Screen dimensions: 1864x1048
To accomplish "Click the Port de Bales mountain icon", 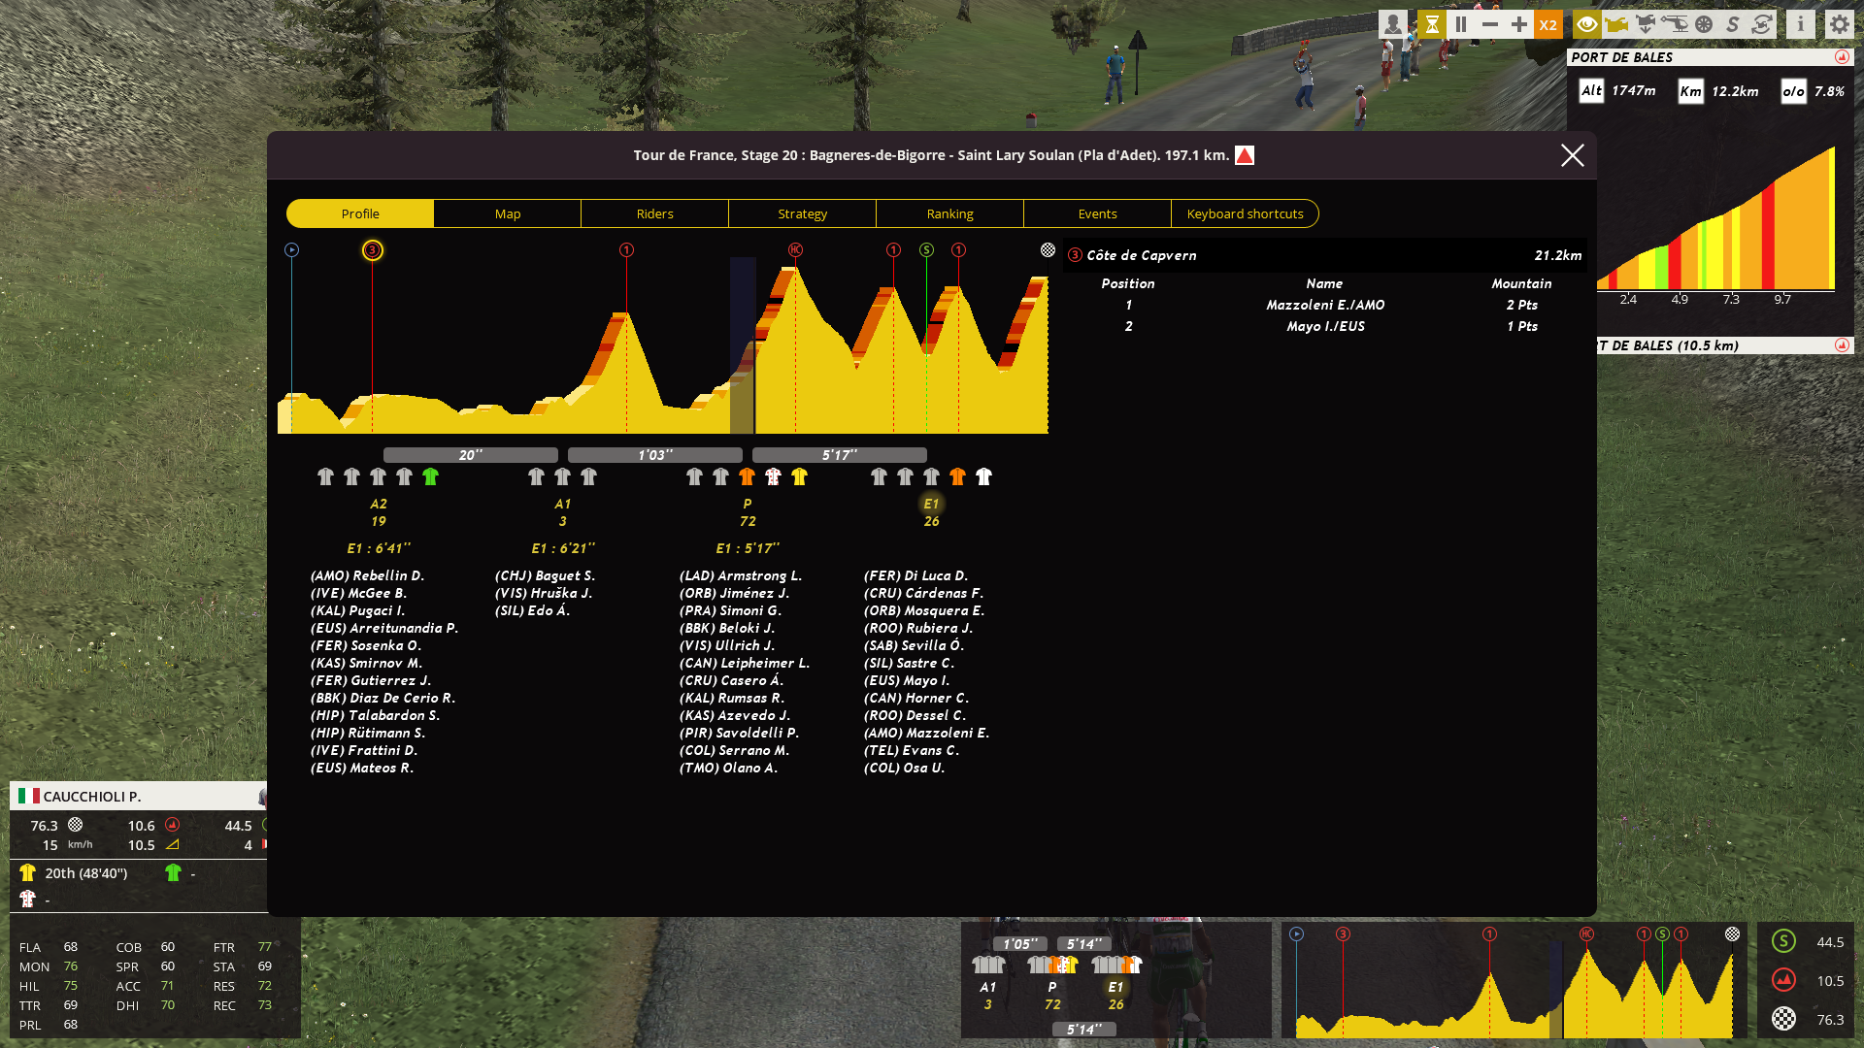I will coord(1842,57).
